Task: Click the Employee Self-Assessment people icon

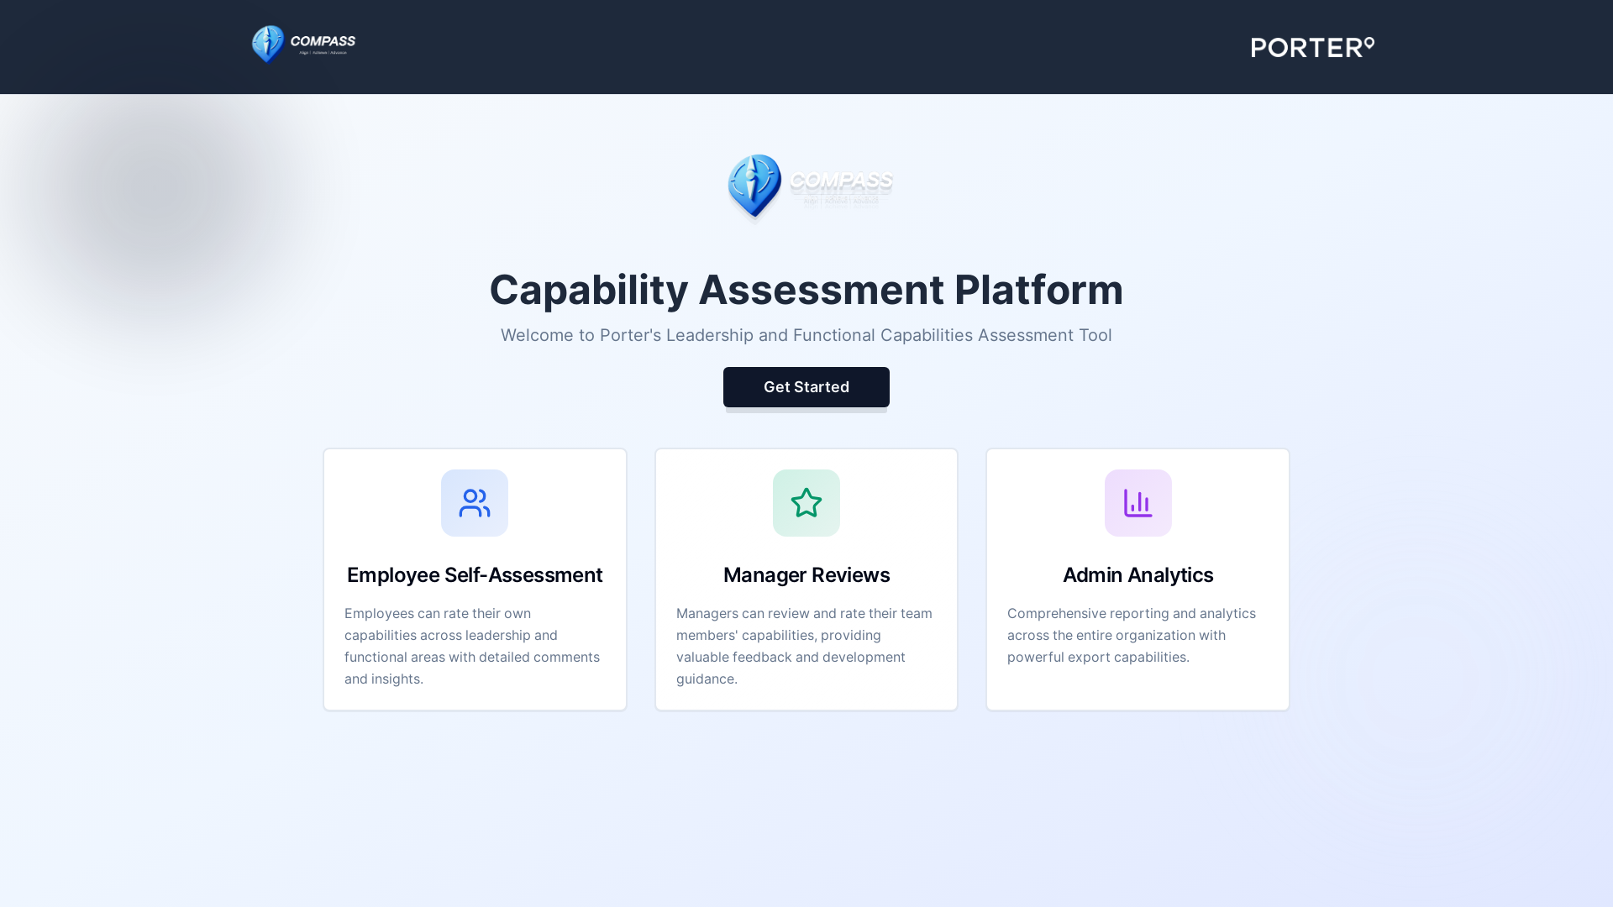Action: 475,503
